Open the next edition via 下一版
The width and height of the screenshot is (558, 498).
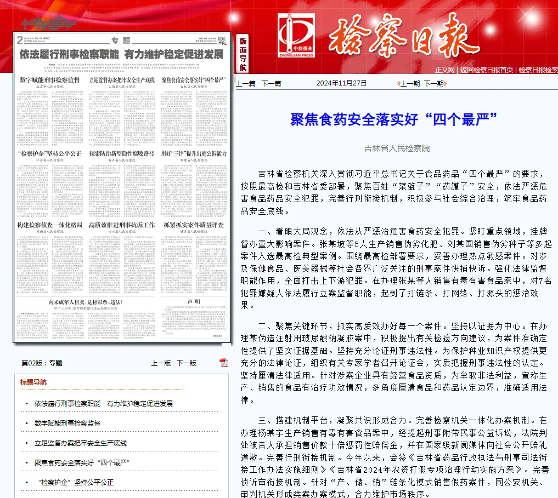click(187, 363)
